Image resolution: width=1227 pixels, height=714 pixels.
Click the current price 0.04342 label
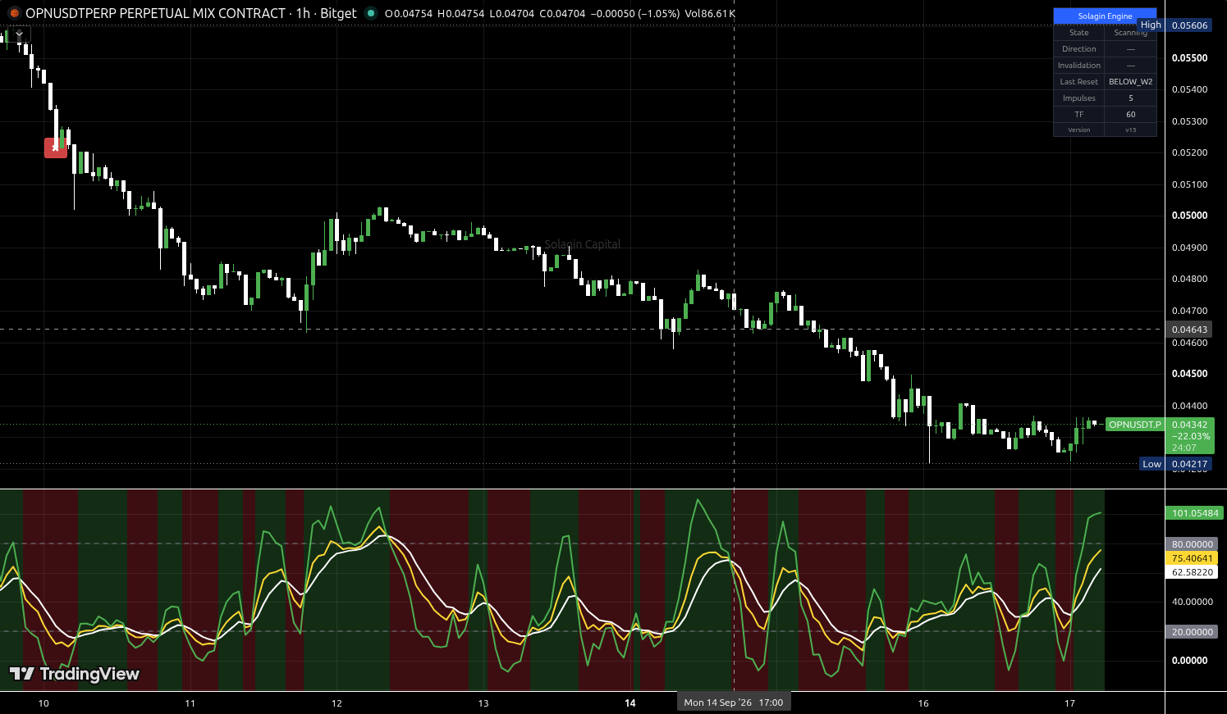point(1189,425)
